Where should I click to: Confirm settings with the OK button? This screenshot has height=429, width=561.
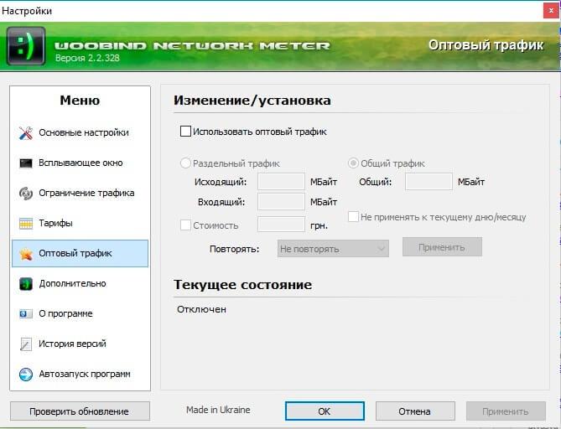tap(325, 411)
